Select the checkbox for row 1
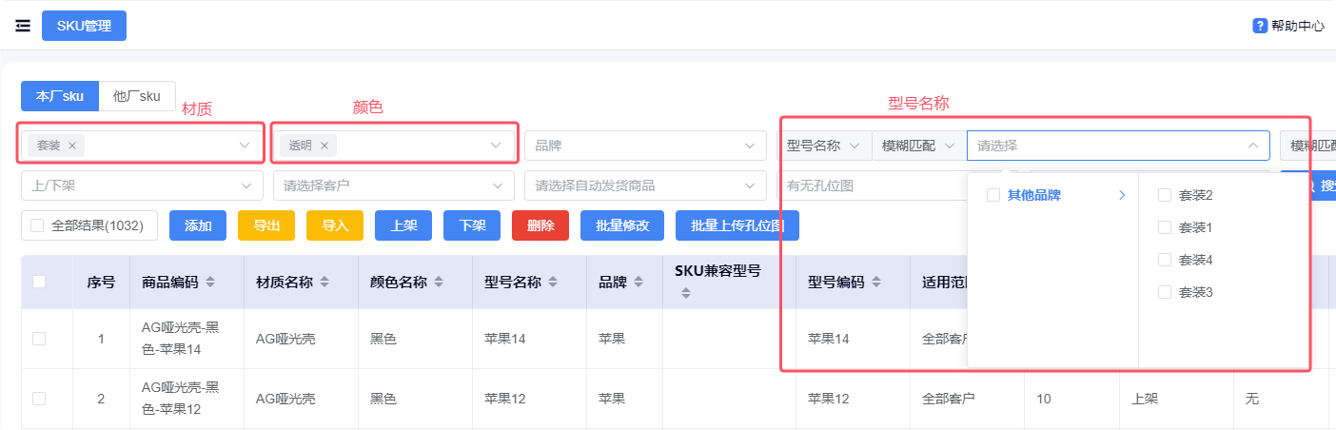 [39, 338]
